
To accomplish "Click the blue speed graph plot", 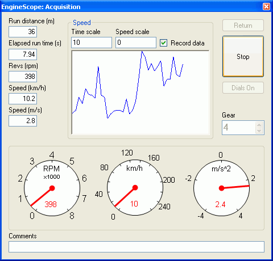I will tap(140, 92).
